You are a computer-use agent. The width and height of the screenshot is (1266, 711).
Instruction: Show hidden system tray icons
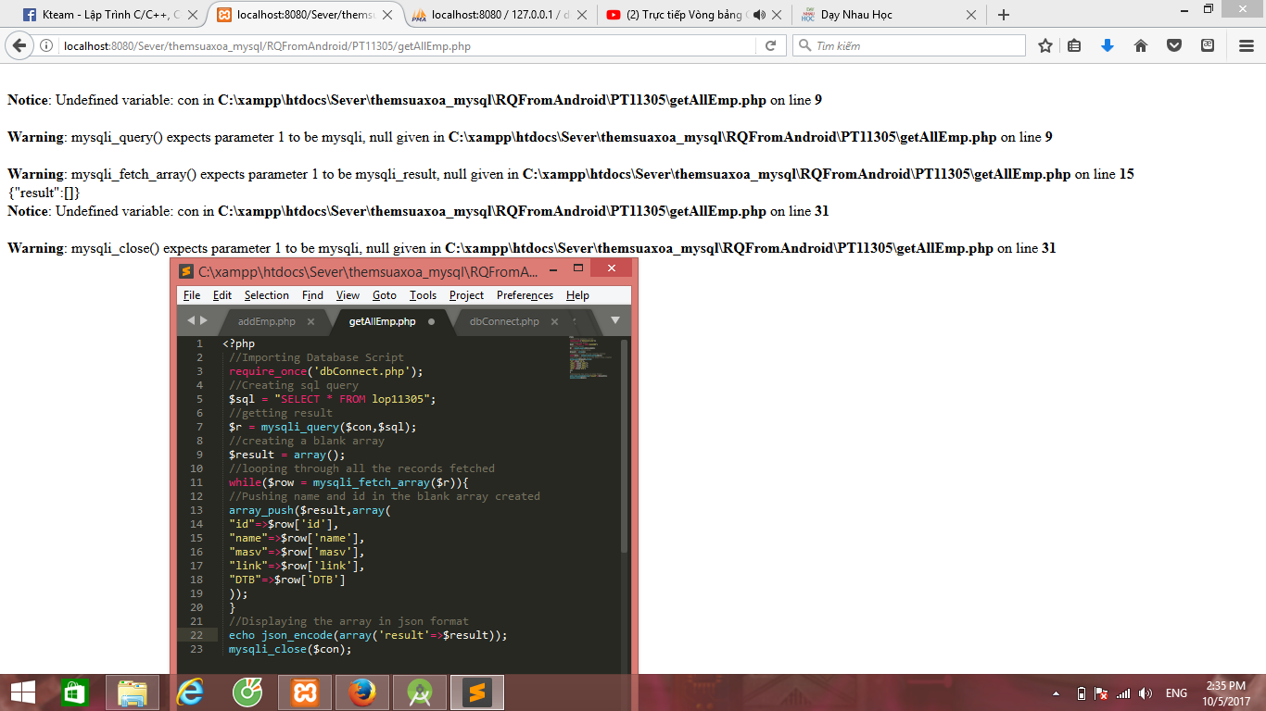1056,693
